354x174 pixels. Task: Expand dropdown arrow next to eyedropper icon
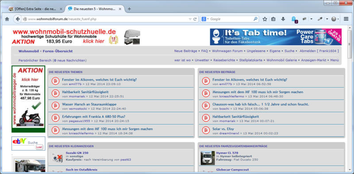327,19
